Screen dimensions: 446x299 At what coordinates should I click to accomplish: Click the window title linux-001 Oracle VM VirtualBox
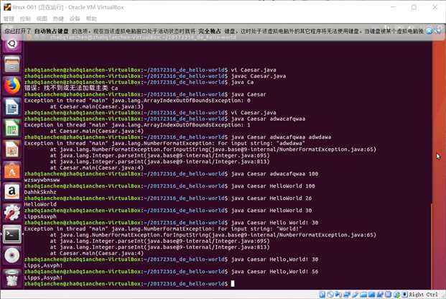pyautogui.click(x=68, y=7)
